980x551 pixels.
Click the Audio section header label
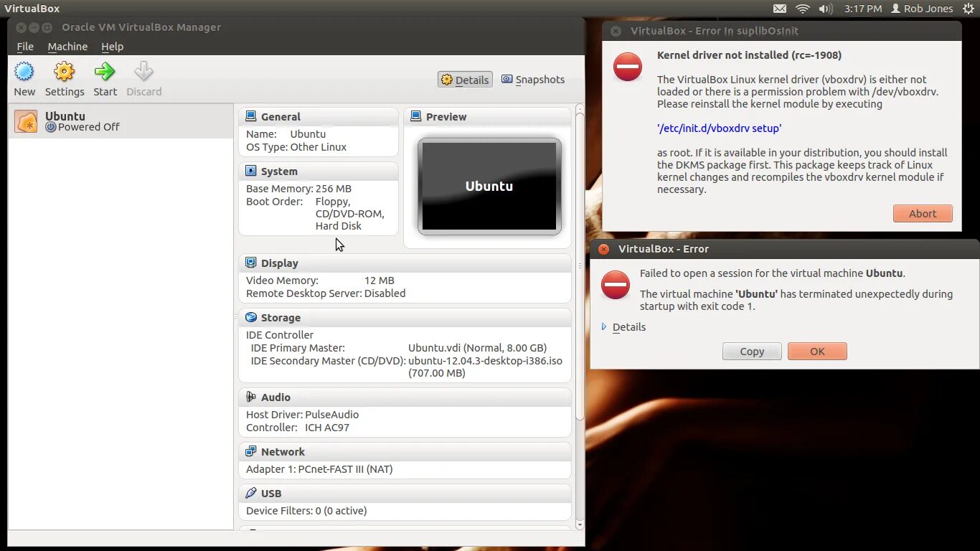(275, 397)
